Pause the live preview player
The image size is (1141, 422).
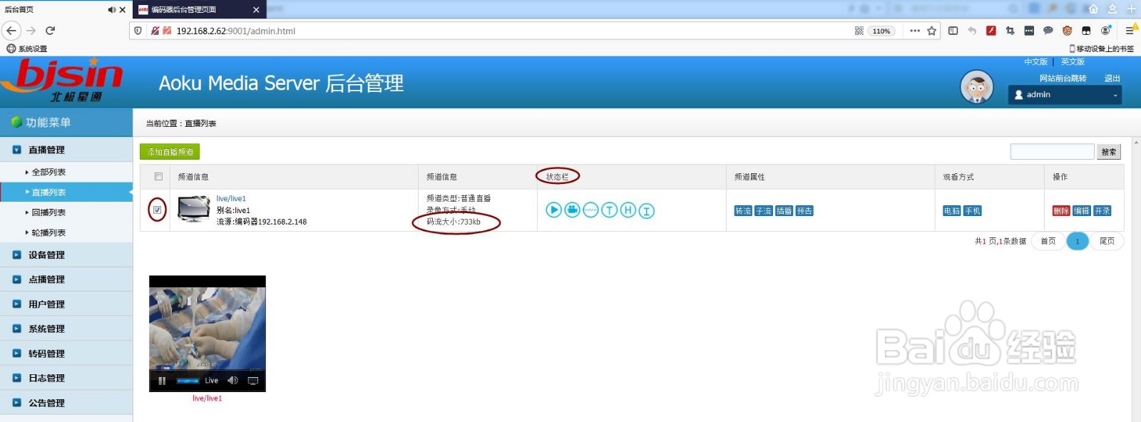tap(162, 381)
